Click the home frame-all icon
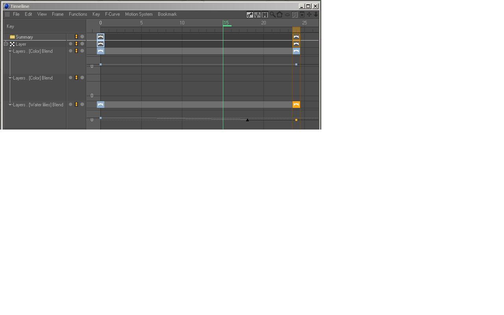Viewport: 504px width, 315px height. click(x=280, y=15)
